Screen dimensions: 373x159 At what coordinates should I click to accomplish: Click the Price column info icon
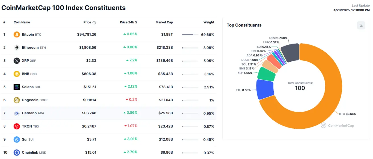[94, 22]
